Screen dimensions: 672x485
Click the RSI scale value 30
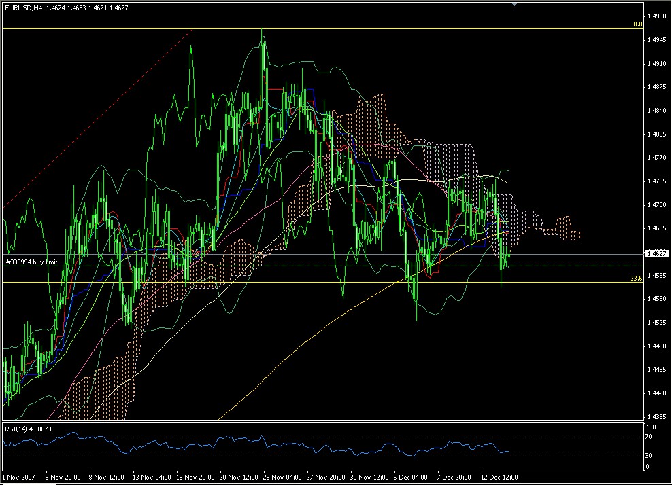(x=649, y=456)
